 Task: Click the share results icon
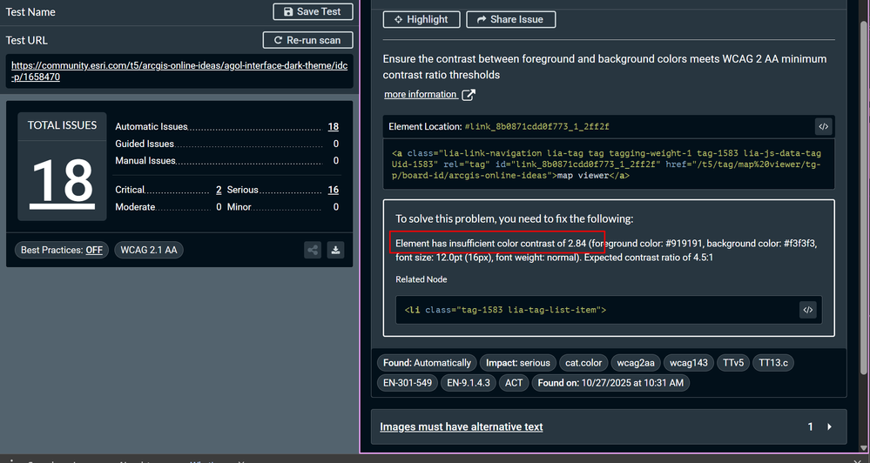[313, 250]
